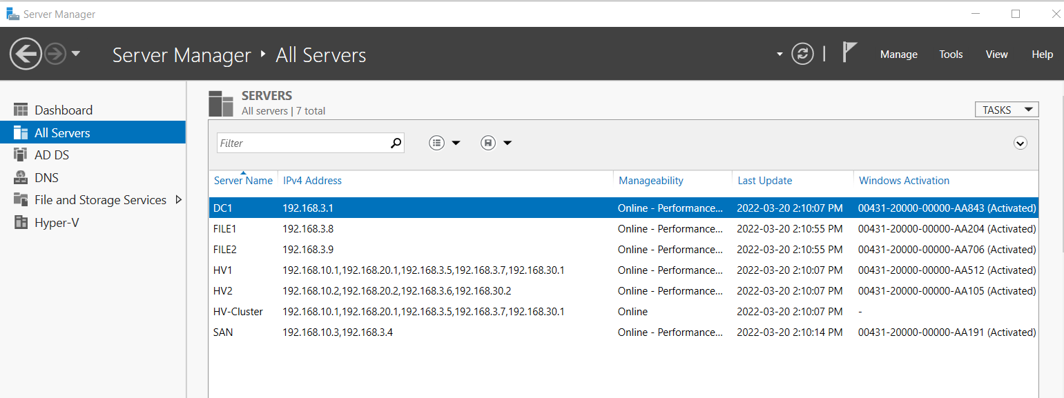Viewport: 1064px width, 398px height.
Task: Select the HV-Cluster server row
Action: 238,312
